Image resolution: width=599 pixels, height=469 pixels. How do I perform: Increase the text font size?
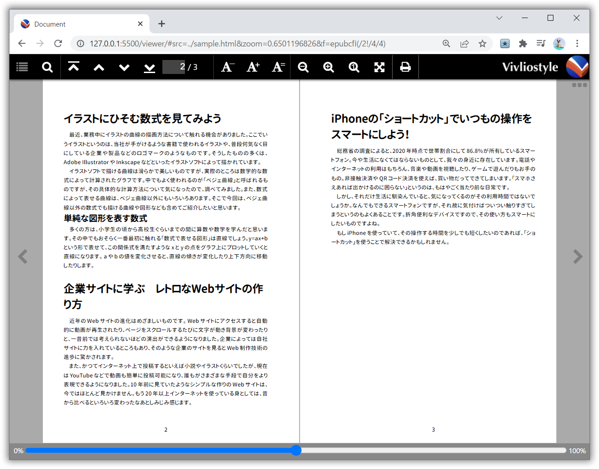(x=253, y=67)
